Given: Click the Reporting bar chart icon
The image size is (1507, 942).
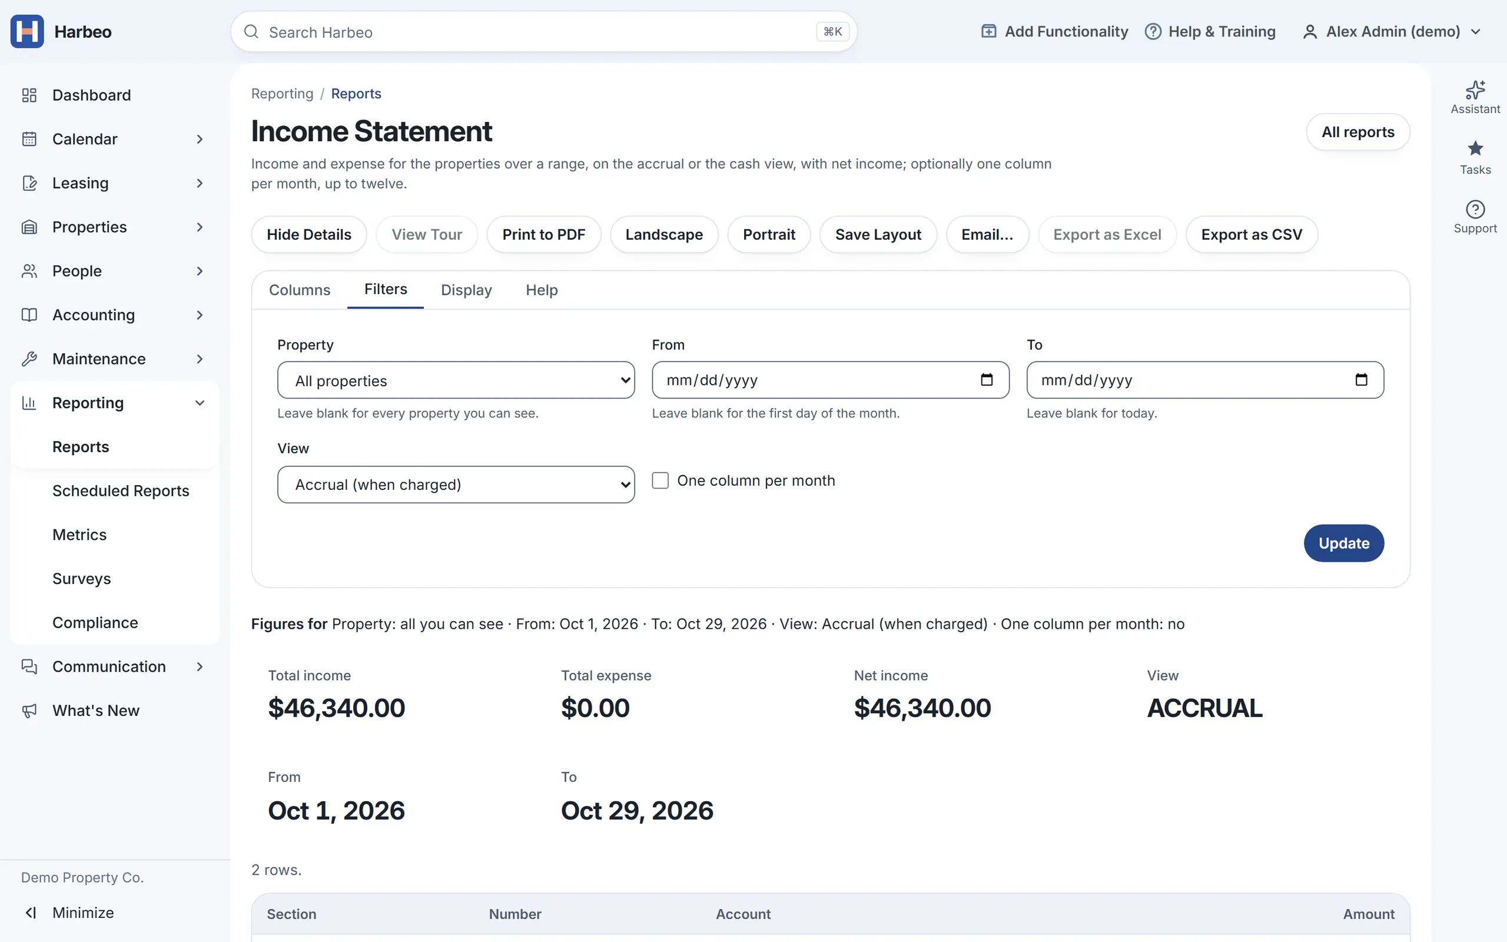Looking at the screenshot, I should click(x=29, y=403).
